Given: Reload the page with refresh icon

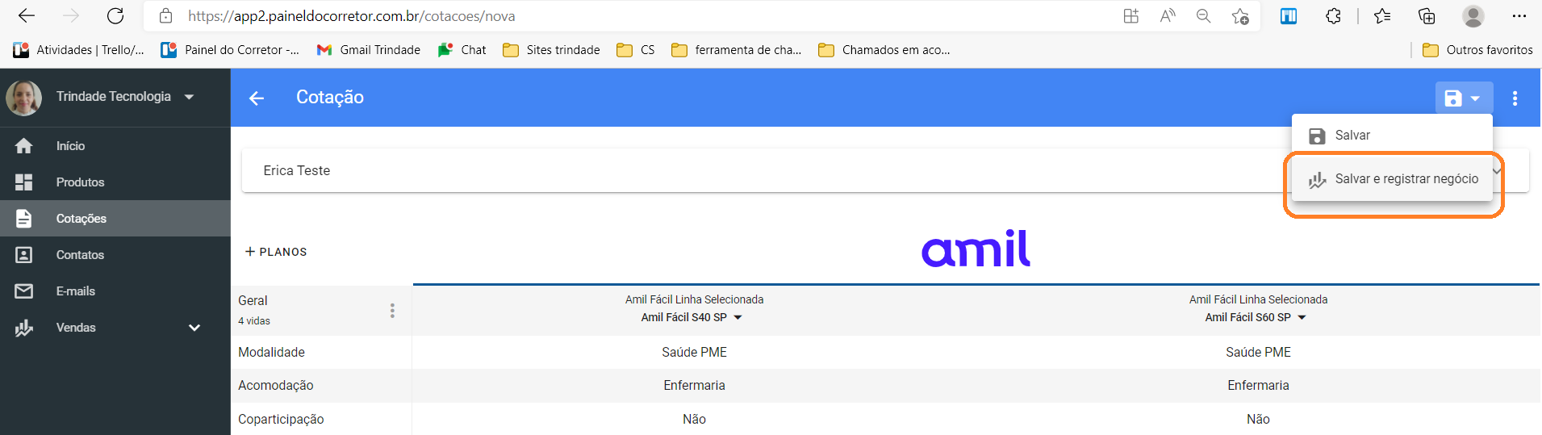Looking at the screenshot, I should click(x=115, y=15).
